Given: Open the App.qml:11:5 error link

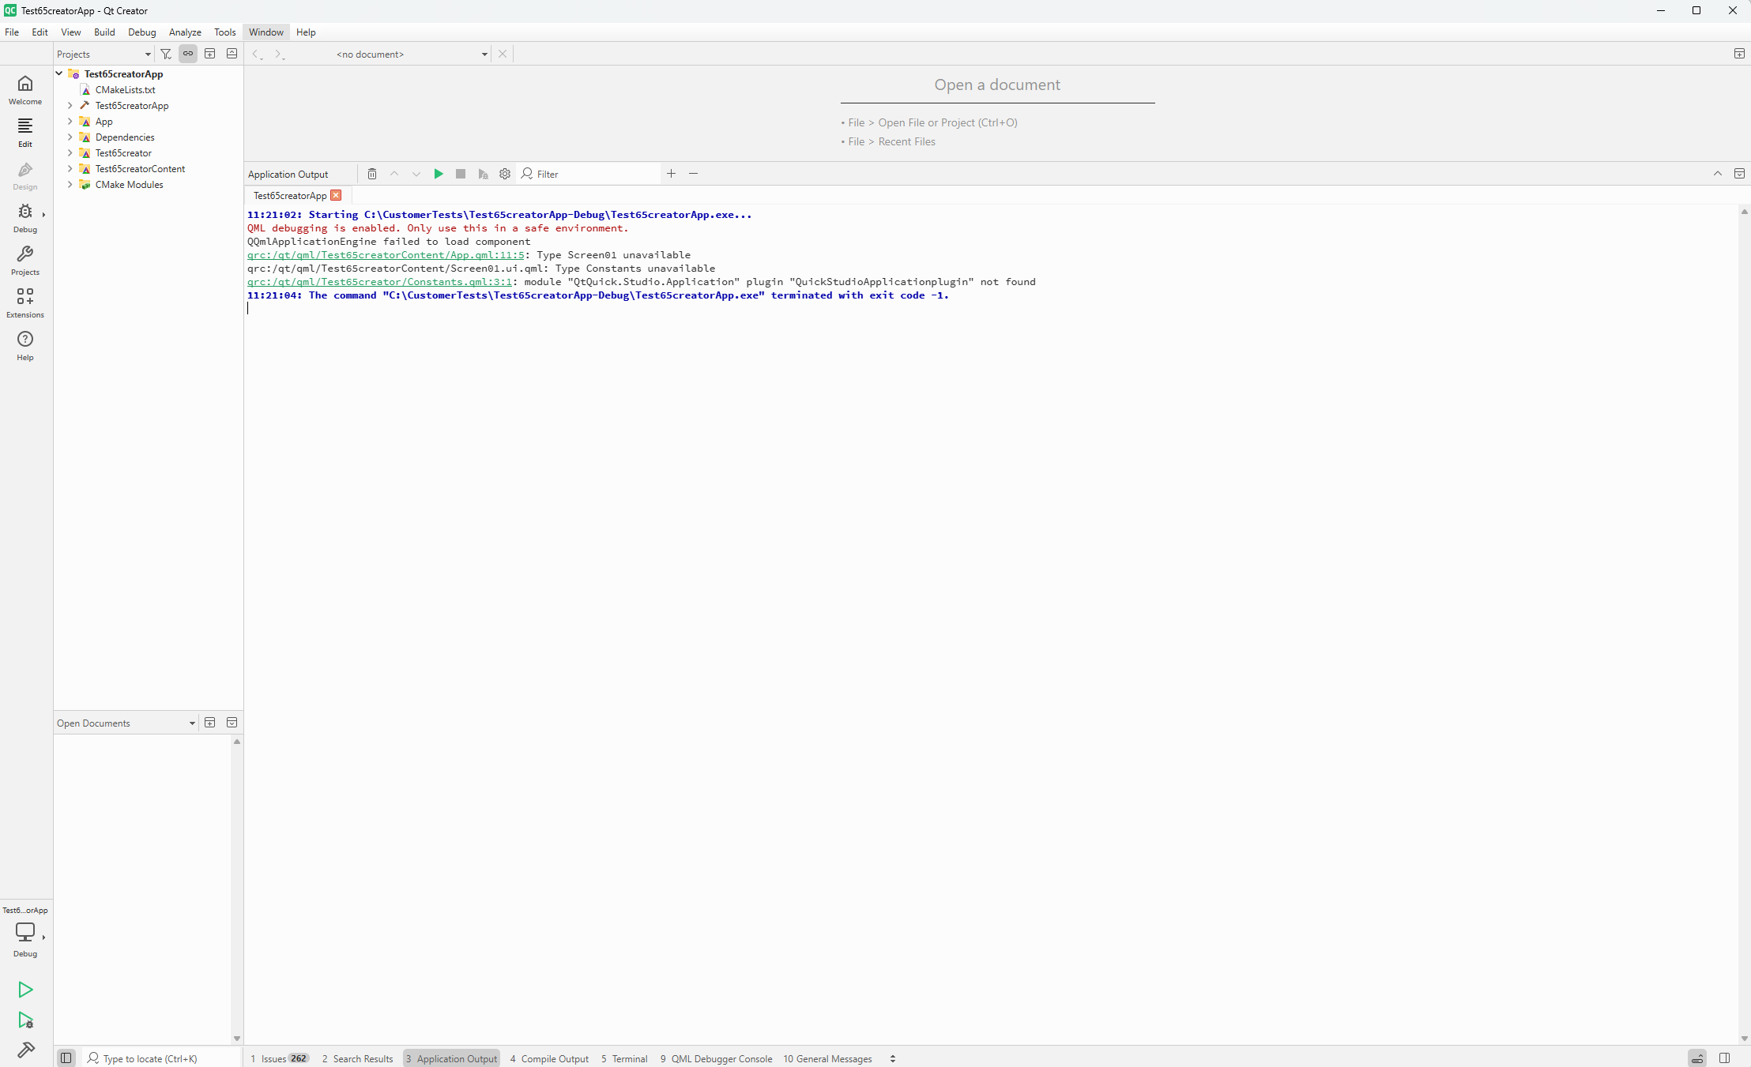Looking at the screenshot, I should pos(386,255).
